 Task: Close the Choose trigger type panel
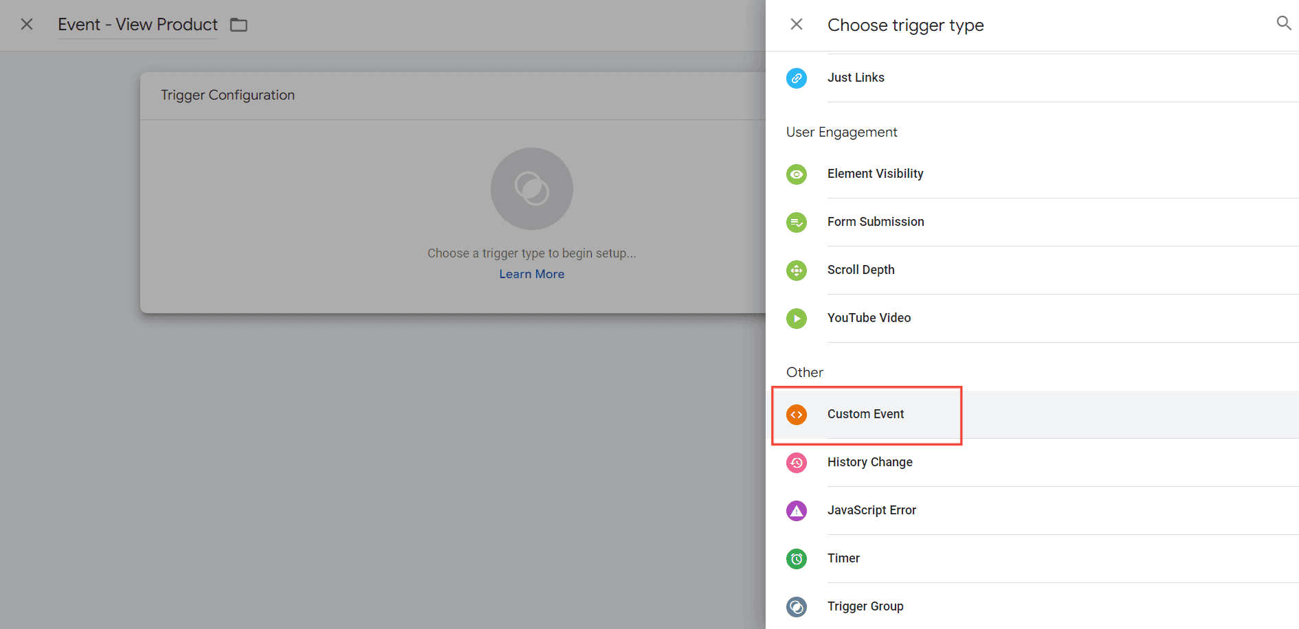pos(797,25)
